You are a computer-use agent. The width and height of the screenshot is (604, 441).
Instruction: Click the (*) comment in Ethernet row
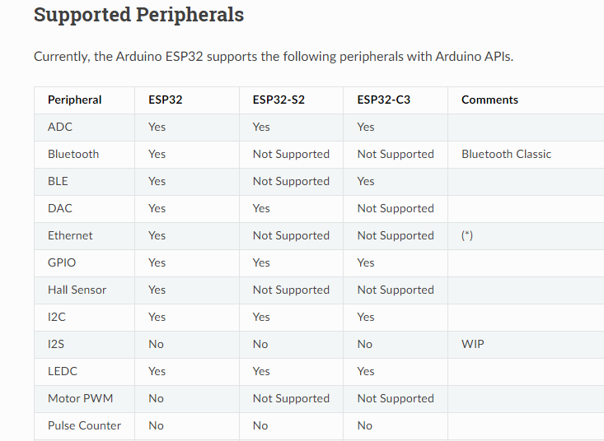(467, 235)
